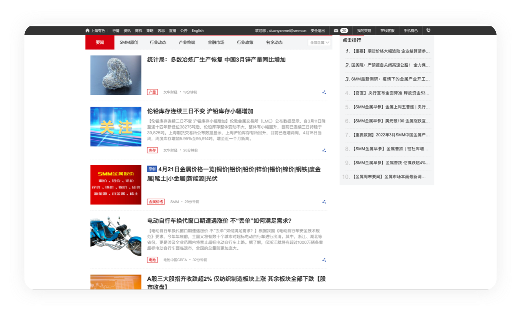Click the 金属价格 category tag
This screenshot has width=521, height=315.
pos(156,202)
